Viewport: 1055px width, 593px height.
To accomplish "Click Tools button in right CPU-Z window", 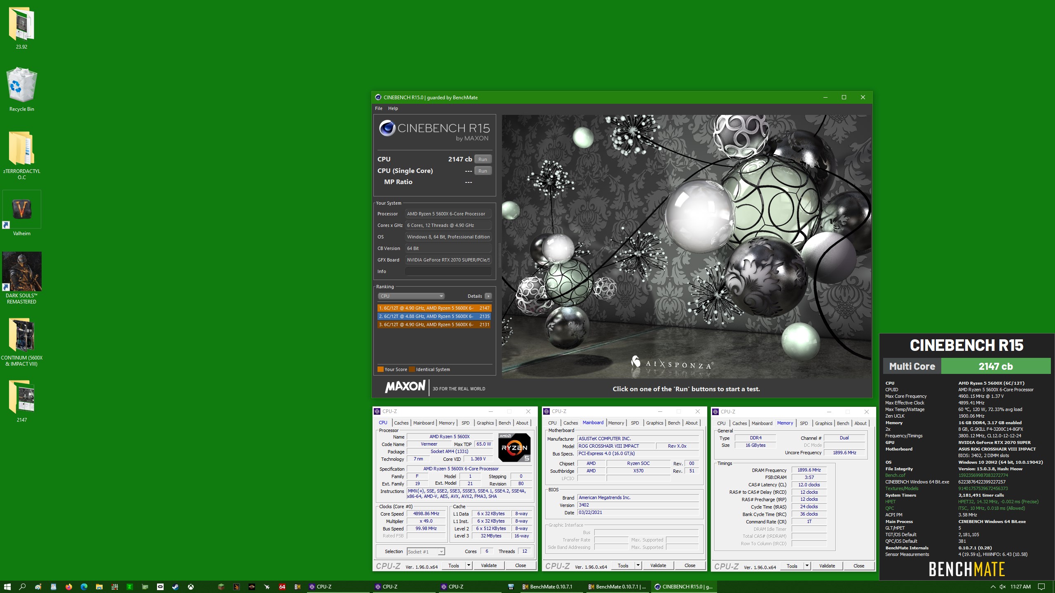I will click(792, 566).
